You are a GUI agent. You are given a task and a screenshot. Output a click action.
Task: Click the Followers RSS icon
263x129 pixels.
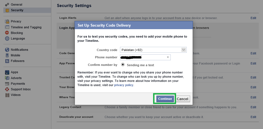[7, 61]
